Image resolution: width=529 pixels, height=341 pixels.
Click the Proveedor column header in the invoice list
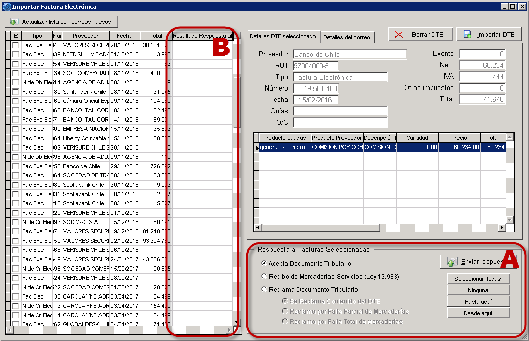[85, 36]
